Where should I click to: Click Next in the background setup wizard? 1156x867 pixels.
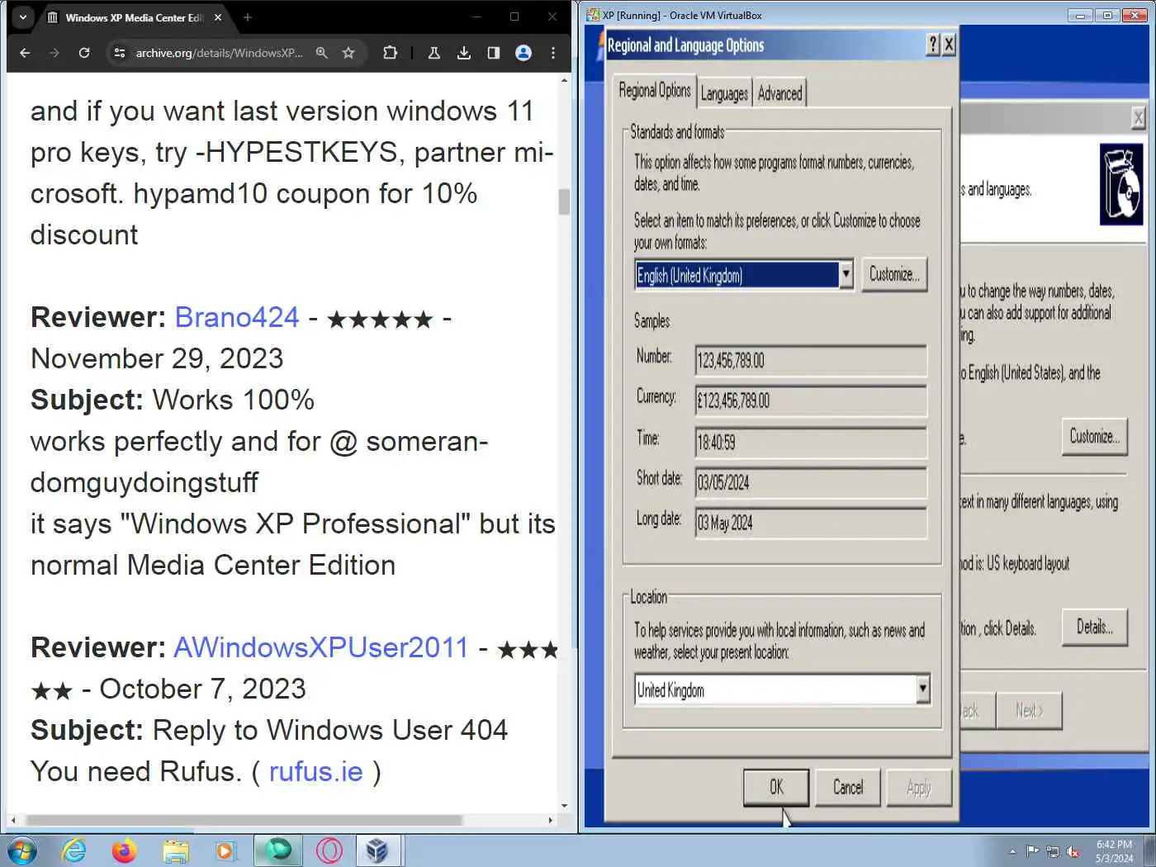1029,710
